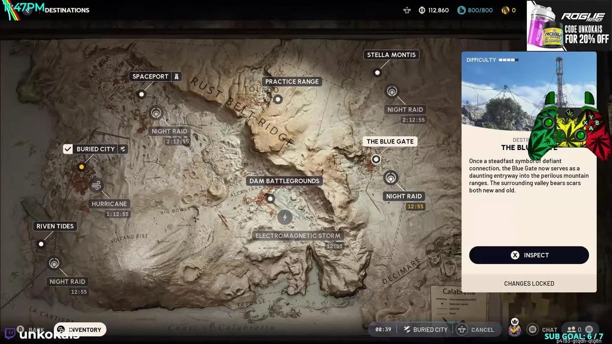
Task: Select the Stella Montis destination label
Action: [x=391, y=55]
